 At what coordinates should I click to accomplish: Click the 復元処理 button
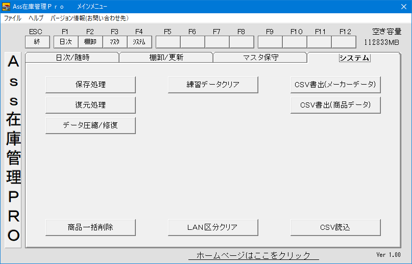[x=90, y=105]
